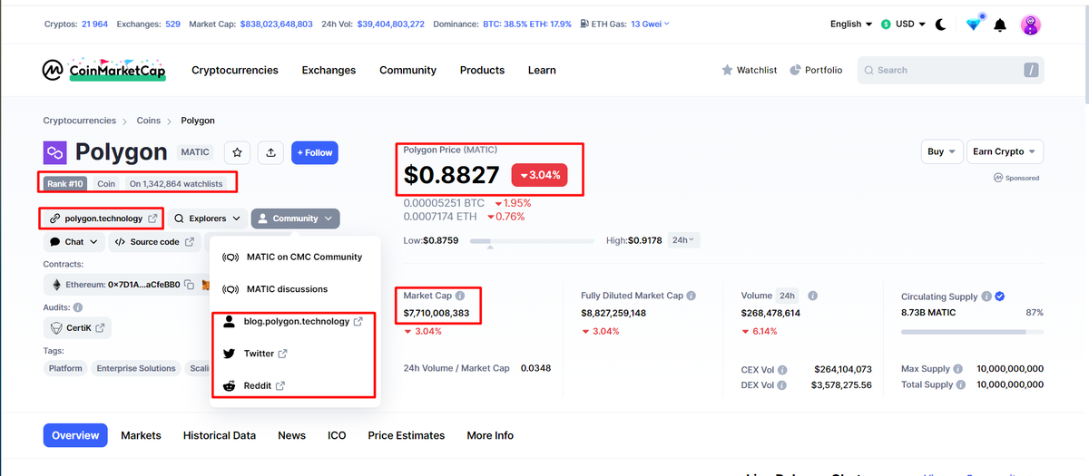Click the info icon beside the Volume 24h label
Screen dimensions: 1089x476
click(x=813, y=296)
